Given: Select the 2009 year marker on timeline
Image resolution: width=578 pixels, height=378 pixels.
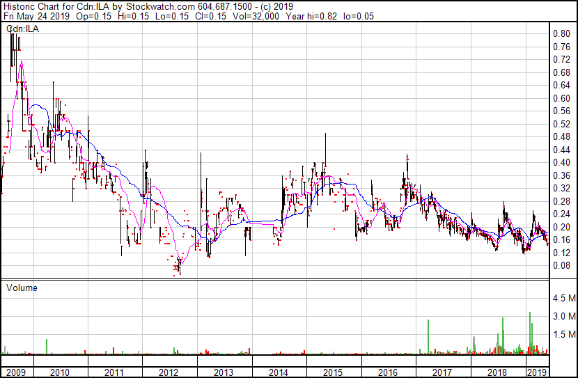Looking at the screenshot, I should tap(14, 372).
